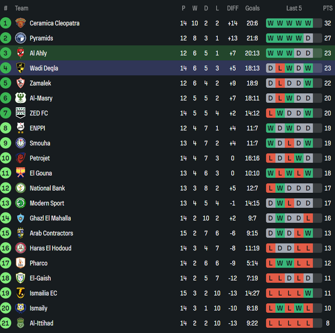Viewport: 335px width, 333px height.
Task: Open the National Bank team page
Action: (x=47, y=188)
